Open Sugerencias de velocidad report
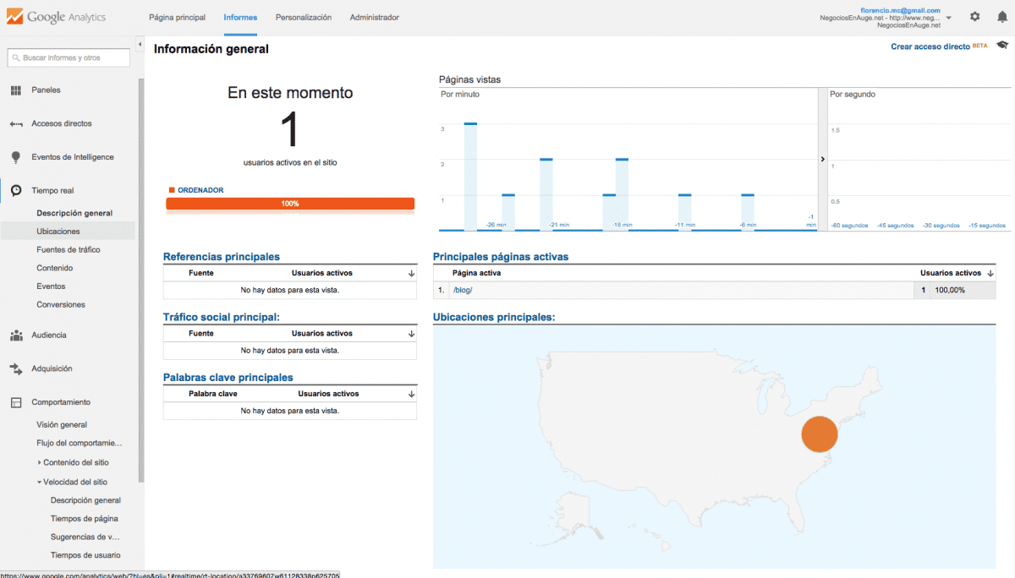 [85, 537]
